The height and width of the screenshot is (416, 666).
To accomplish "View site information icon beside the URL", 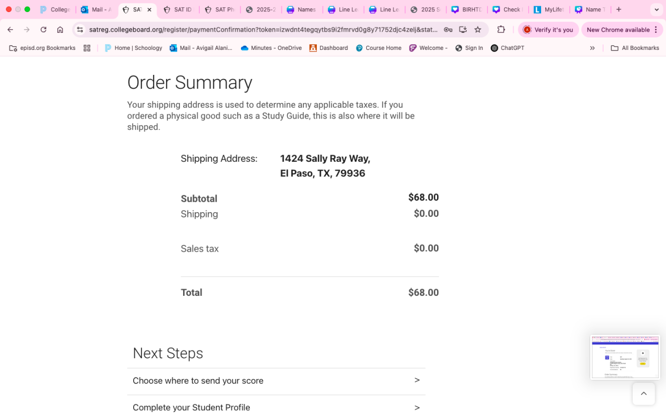I will pos(80,30).
